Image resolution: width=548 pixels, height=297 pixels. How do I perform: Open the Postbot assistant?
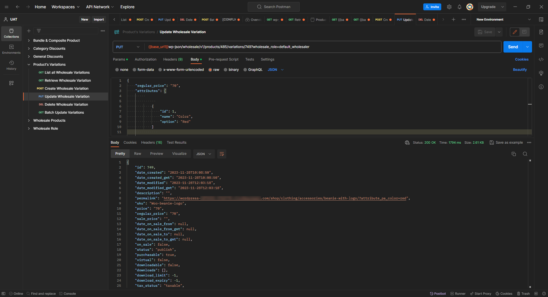pyautogui.click(x=438, y=294)
